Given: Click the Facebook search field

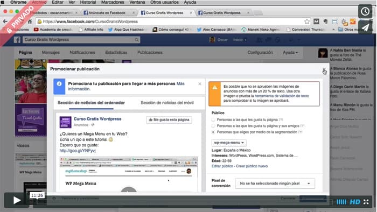Looking at the screenshot, I should [x=81, y=40].
